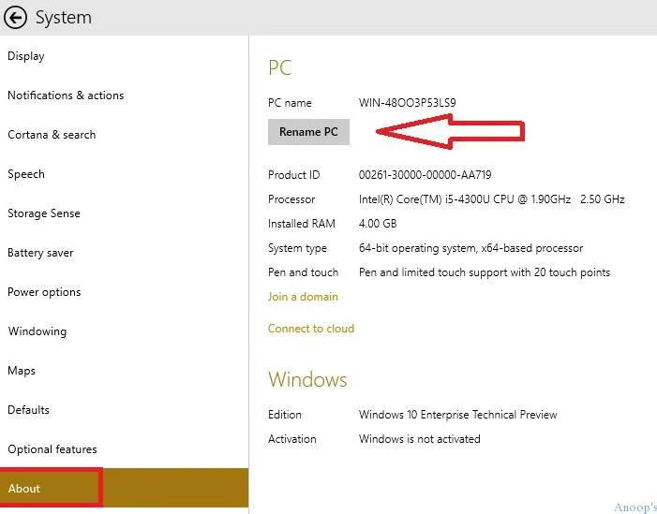This screenshot has width=657, height=514.
Task: Click the PC name value text
Action: [408, 103]
